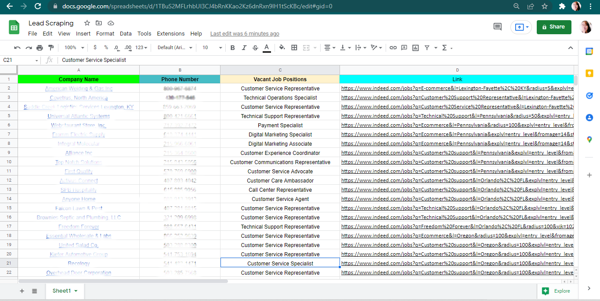Click the Undo icon in toolbar
The image size is (600, 301).
pyautogui.click(x=17, y=48)
